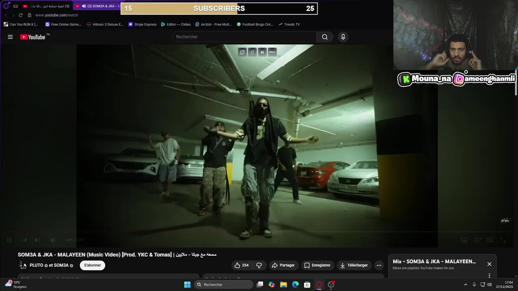Open the Mix - SOM3A & JKA playlist title
This screenshot has width=518, height=291.
(x=434, y=261)
